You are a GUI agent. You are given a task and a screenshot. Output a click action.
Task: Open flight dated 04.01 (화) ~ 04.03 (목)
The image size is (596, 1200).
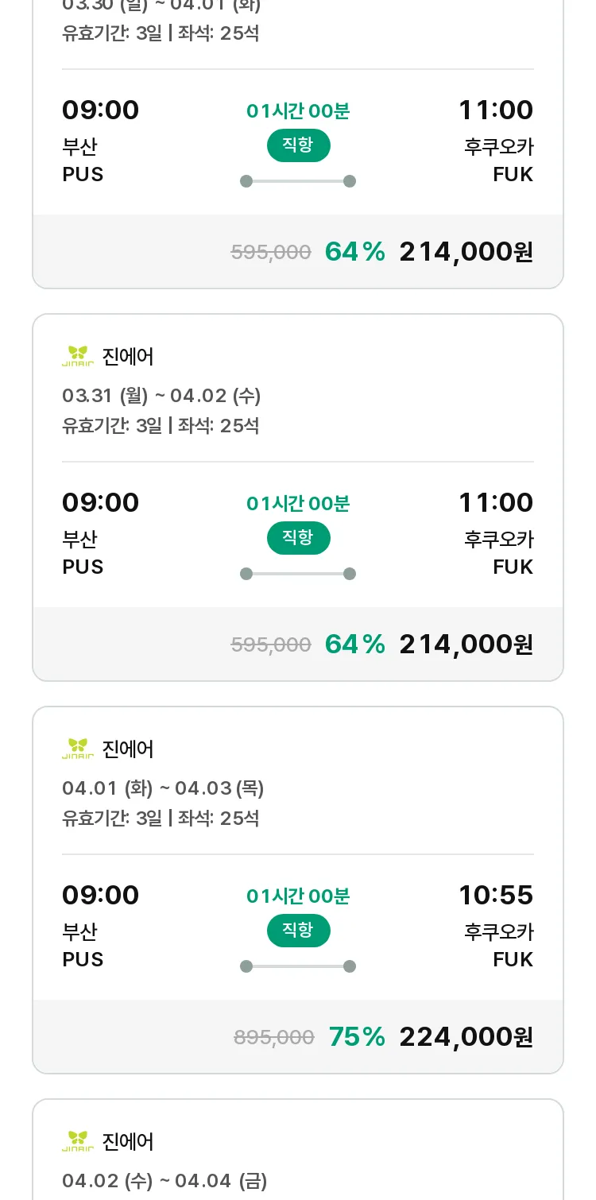tap(298, 890)
